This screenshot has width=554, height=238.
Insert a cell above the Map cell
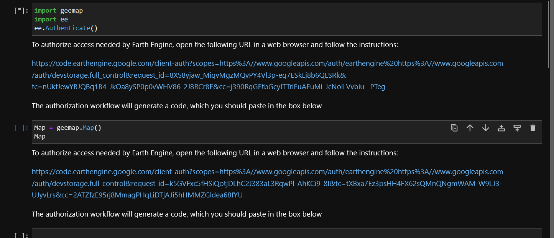(x=501, y=128)
